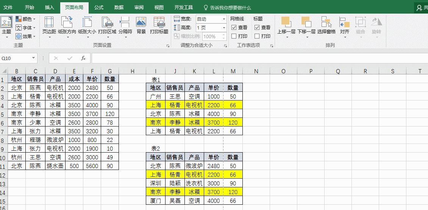
Task: Click cell containing 5600
Action: pyautogui.click(x=92, y=166)
